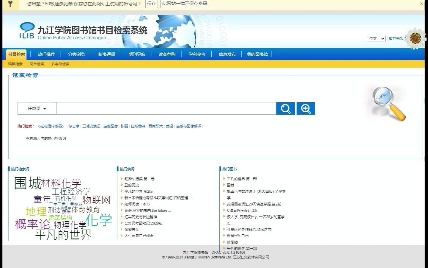
Task: Open the 暂存书架 link
Action: pos(397,39)
